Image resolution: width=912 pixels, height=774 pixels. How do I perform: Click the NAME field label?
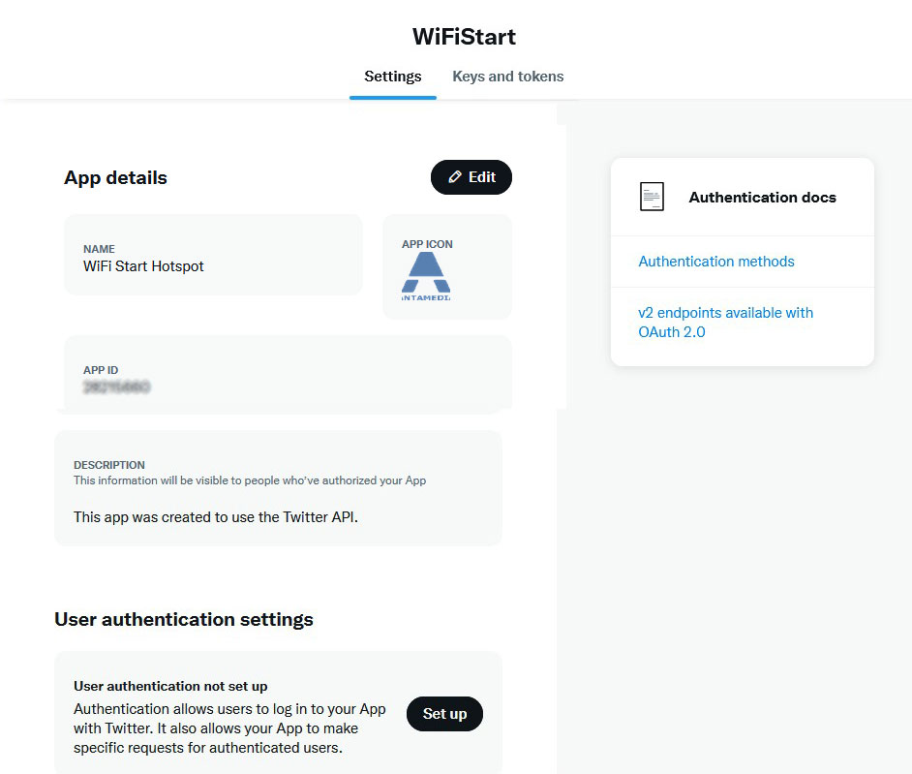tap(99, 249)
